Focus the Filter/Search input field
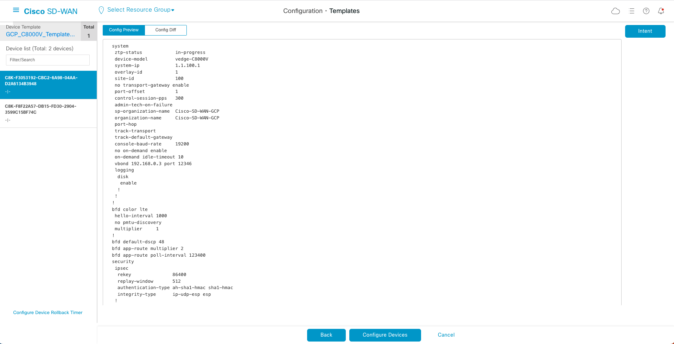 click(x=48, y=60)
